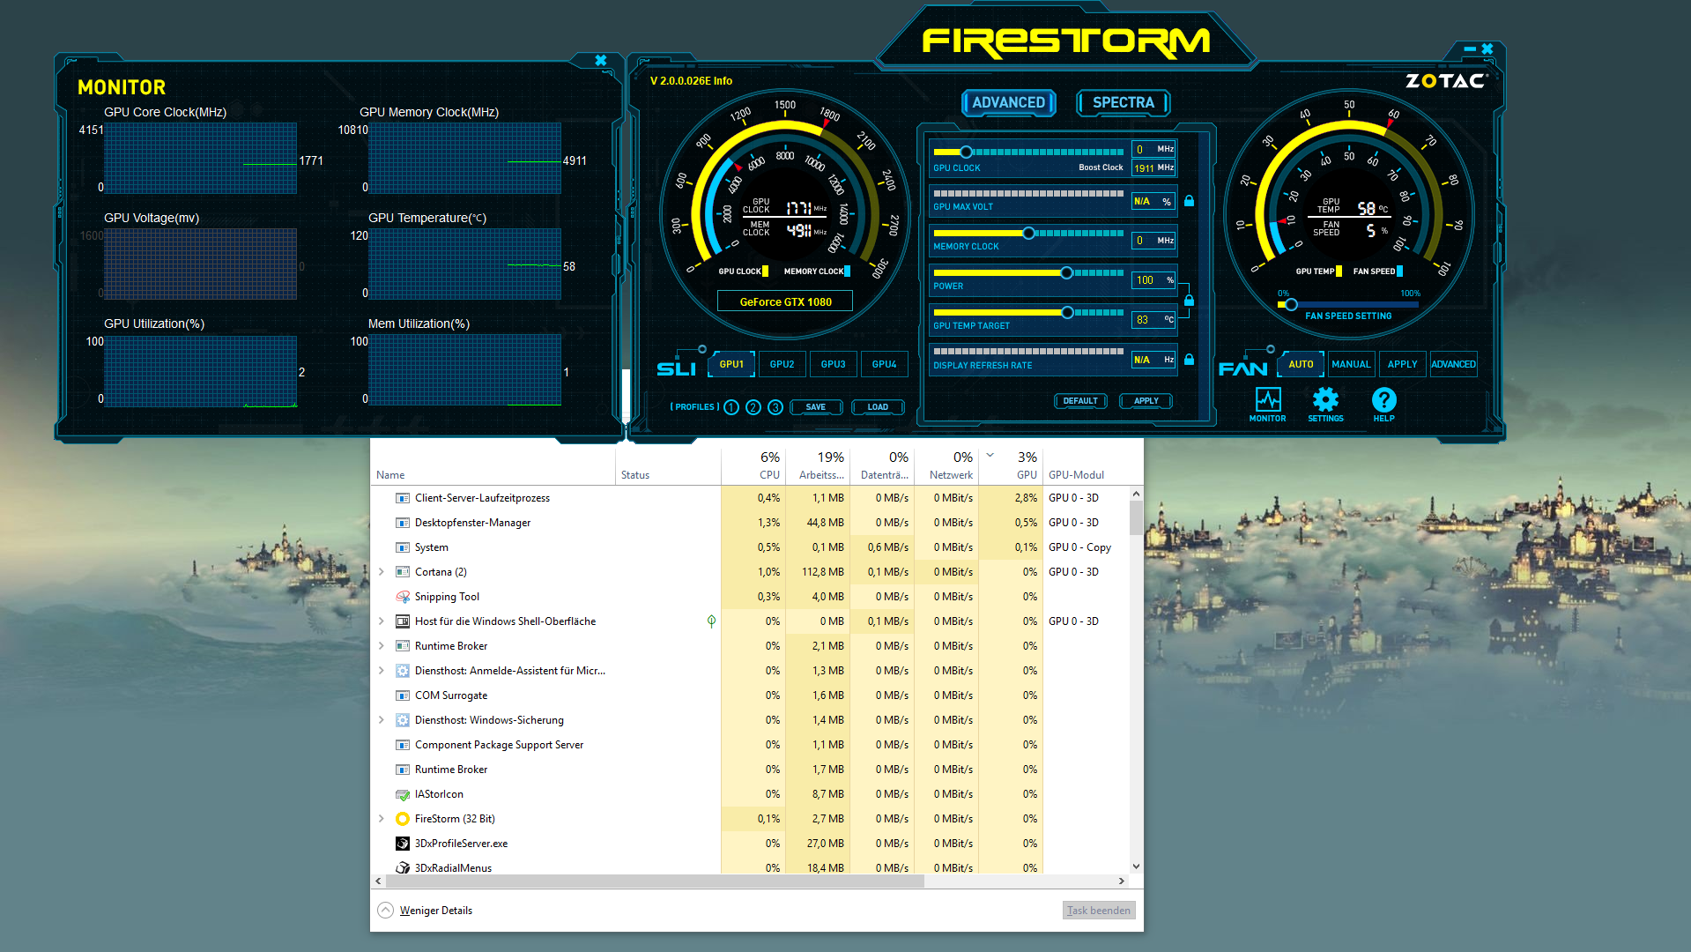Click APPLY below the clock sliders

pos(1146,401)
